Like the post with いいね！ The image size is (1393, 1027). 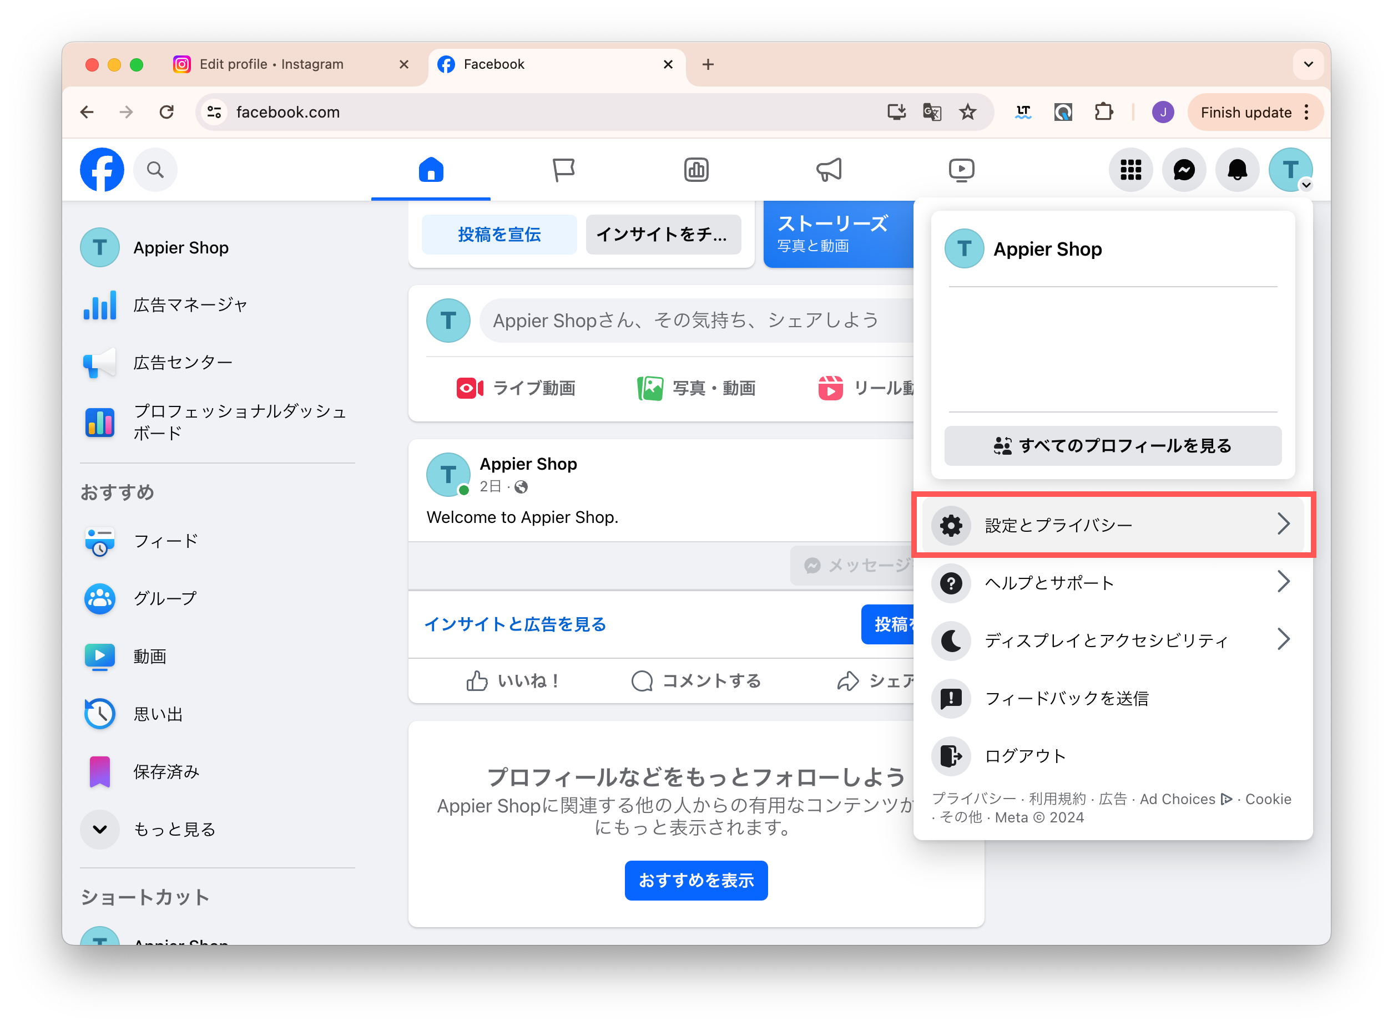pyautogui.click(x=513, y=681)
